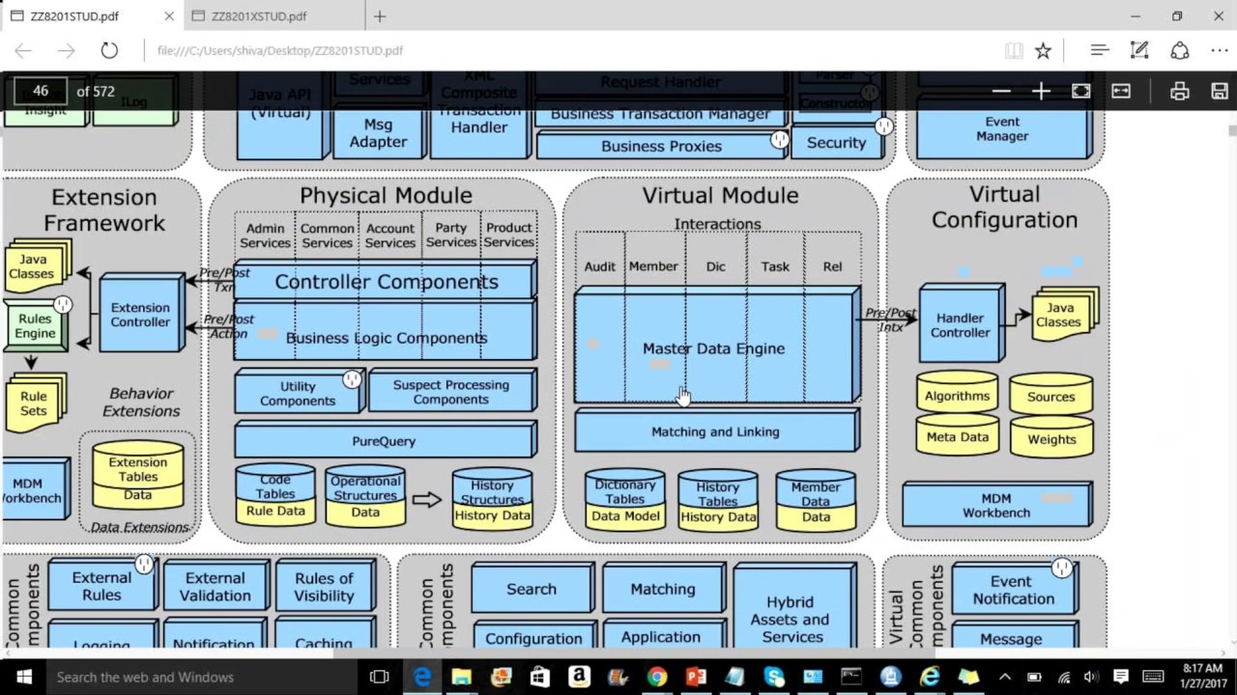Screen dimensions: 1237x695
Task: Save the PDF using the disk icon
Action: 1219,91
